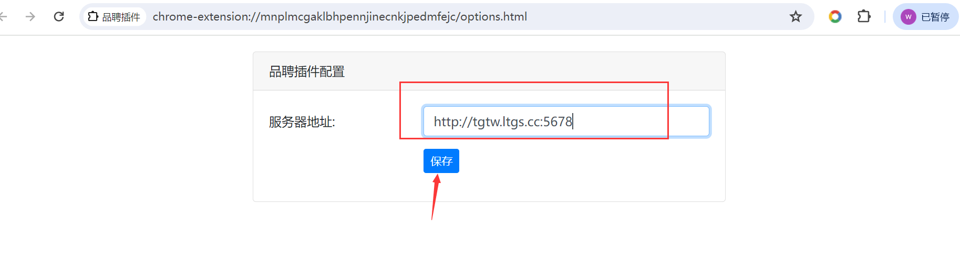Click the 品聘插件配置 panel header
This screenshot has width=960, height=274.
489,72
